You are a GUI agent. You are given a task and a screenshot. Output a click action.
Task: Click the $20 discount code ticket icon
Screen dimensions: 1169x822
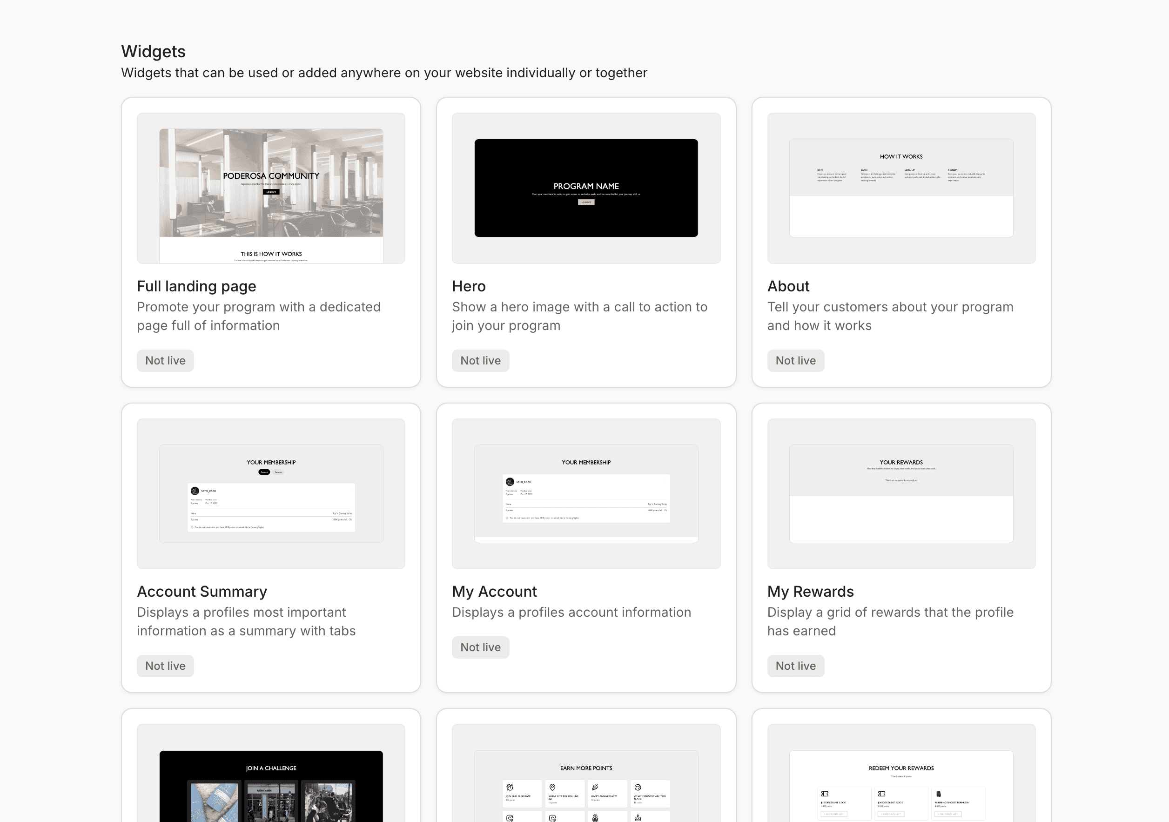coord(882,794)
